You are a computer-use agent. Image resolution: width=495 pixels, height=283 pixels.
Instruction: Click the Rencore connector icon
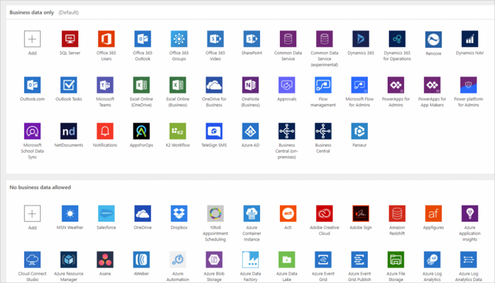(x=433, y=39)
